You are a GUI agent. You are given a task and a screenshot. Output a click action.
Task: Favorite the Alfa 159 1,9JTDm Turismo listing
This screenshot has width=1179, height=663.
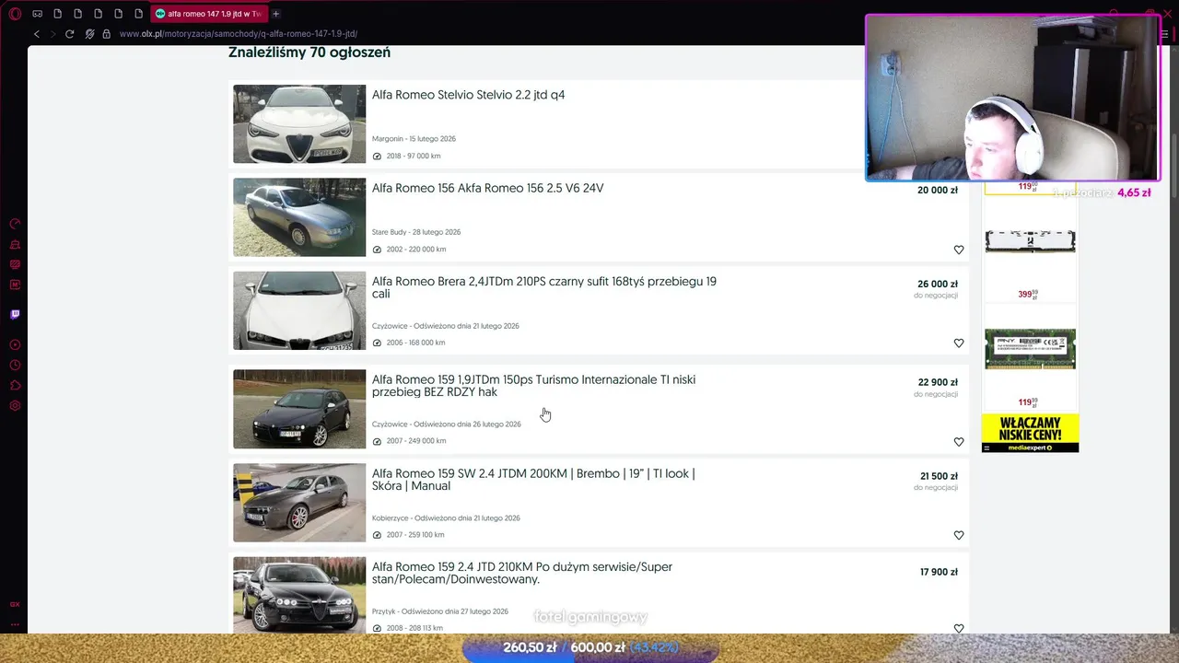[x=958, y=442]
